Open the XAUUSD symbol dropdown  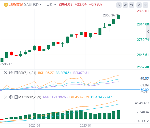(x=33, y=5)
